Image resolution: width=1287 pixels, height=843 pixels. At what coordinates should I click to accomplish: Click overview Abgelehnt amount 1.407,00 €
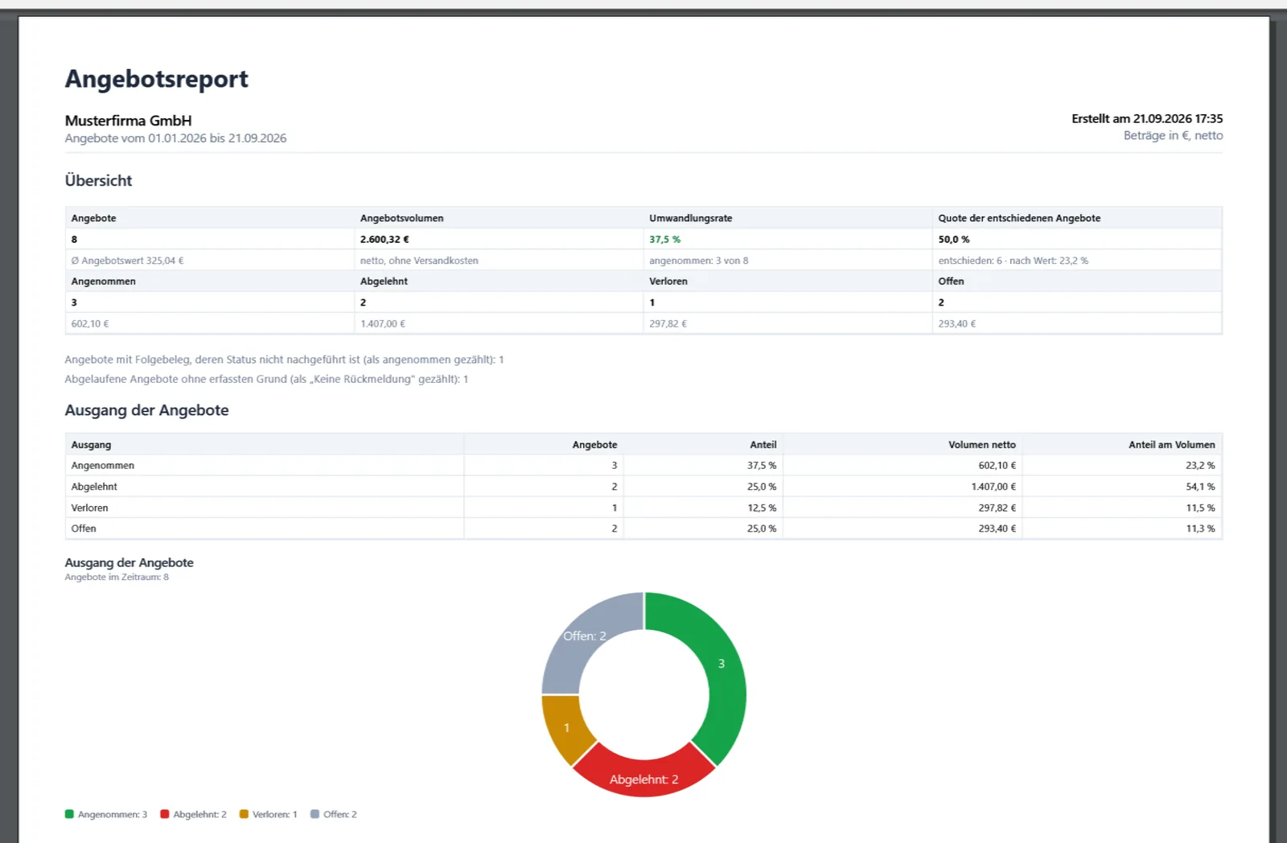pos(383,323)
